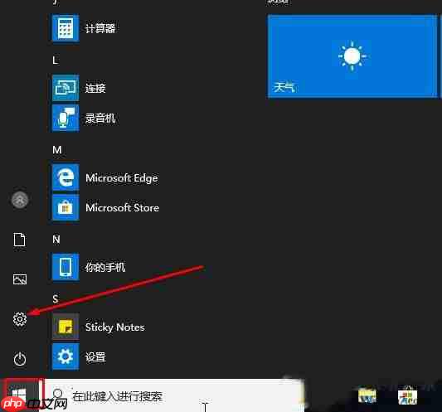Open Microsoft Store from the taskbar
Screen dimensions: 442x412
tap(407, 395)
